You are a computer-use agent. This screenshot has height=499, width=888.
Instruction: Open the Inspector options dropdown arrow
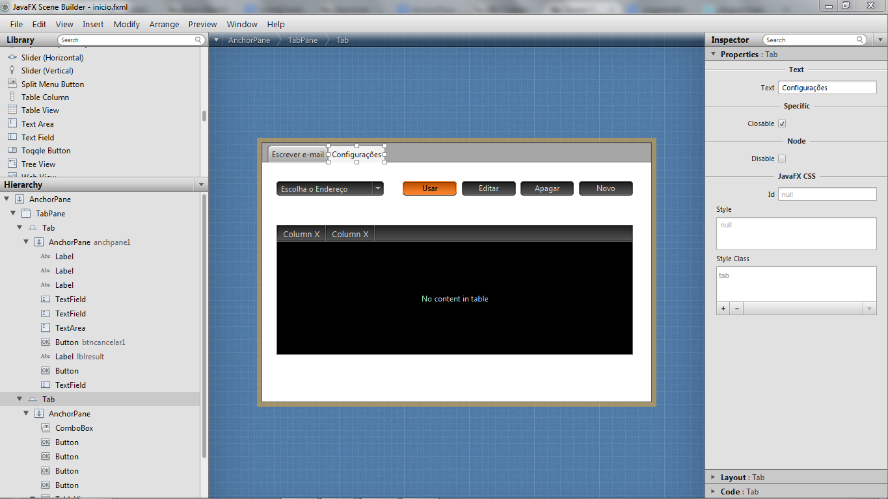click(x=880, y=40)
